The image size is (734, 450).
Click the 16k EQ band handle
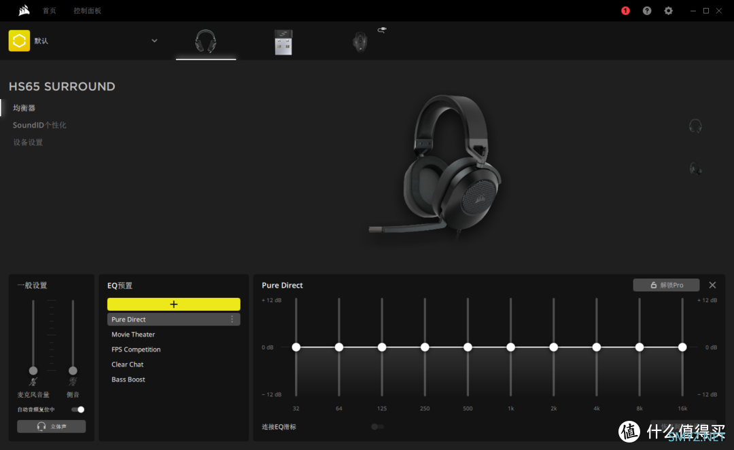coord(682,348)
